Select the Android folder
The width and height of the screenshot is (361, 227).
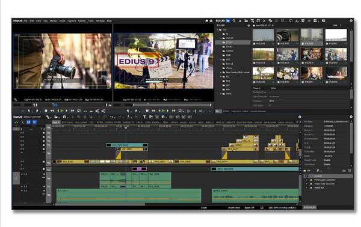coord(229,64)
